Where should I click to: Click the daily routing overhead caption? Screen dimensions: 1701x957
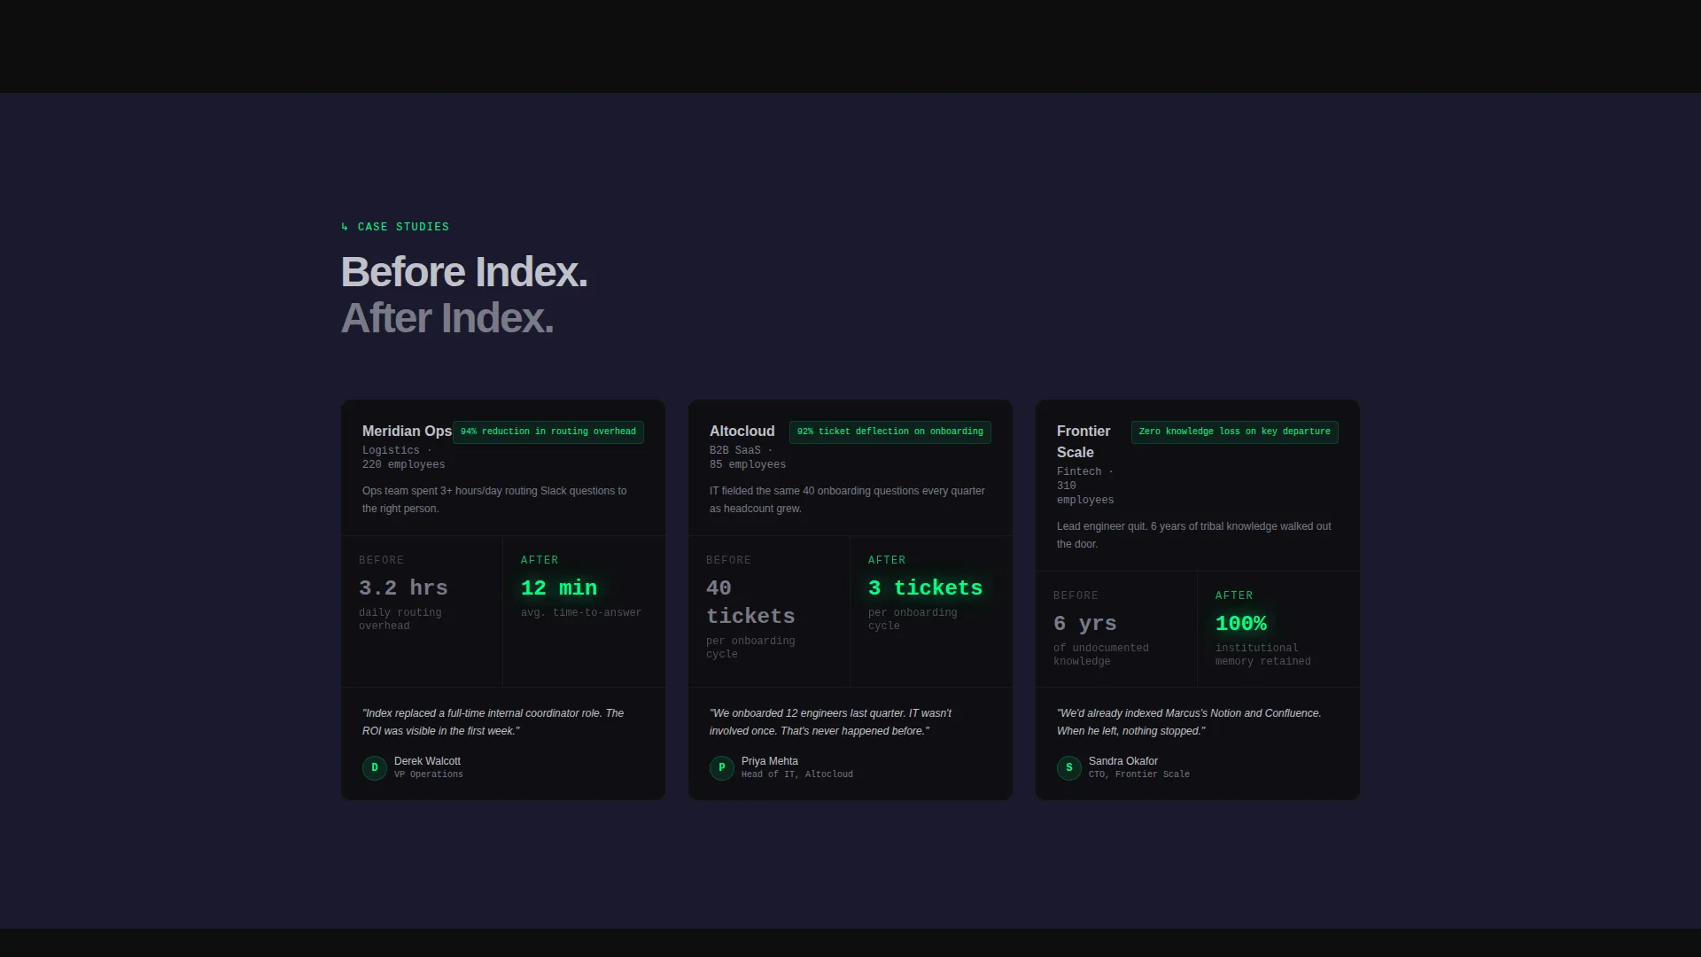coord(400,619)
